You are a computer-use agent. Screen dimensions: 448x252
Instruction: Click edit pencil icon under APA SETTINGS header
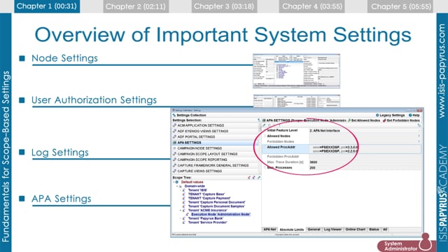[x=264, y=125]
